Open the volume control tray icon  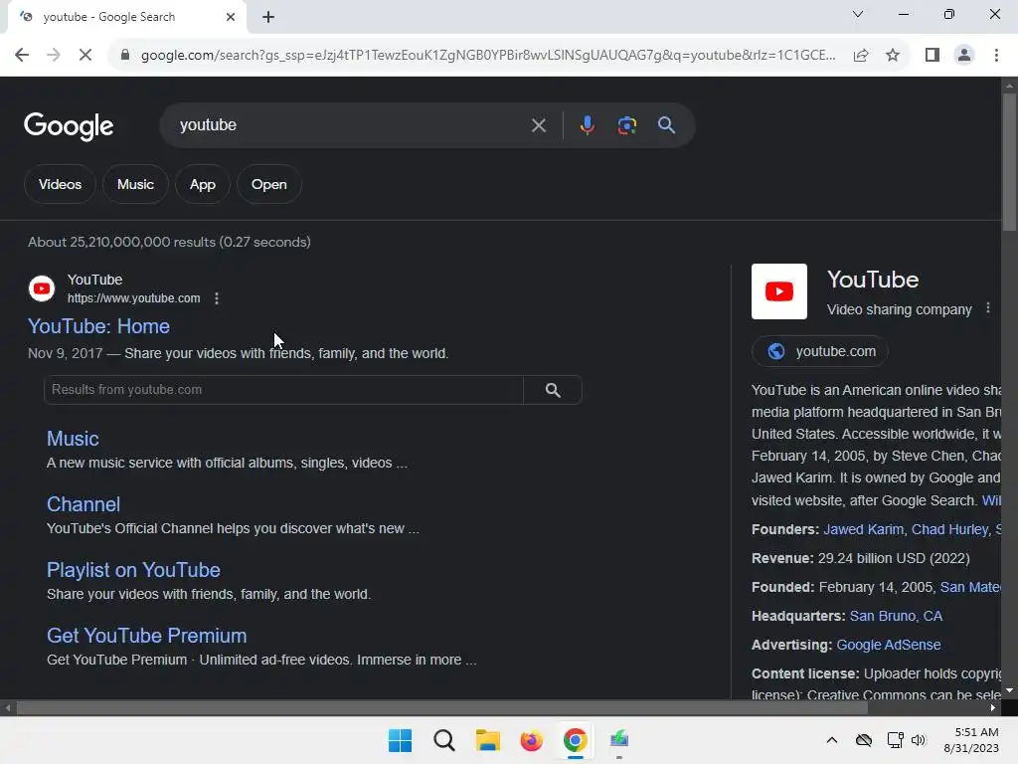point(918,740)
